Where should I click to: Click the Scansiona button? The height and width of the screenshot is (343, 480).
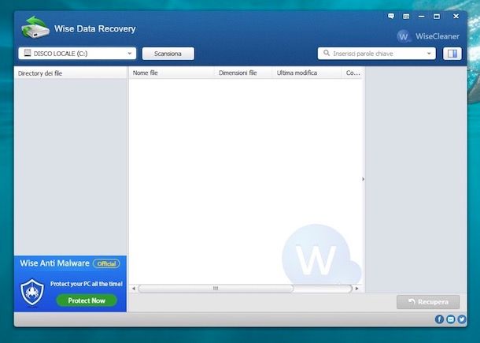click(x=168, y=54)
